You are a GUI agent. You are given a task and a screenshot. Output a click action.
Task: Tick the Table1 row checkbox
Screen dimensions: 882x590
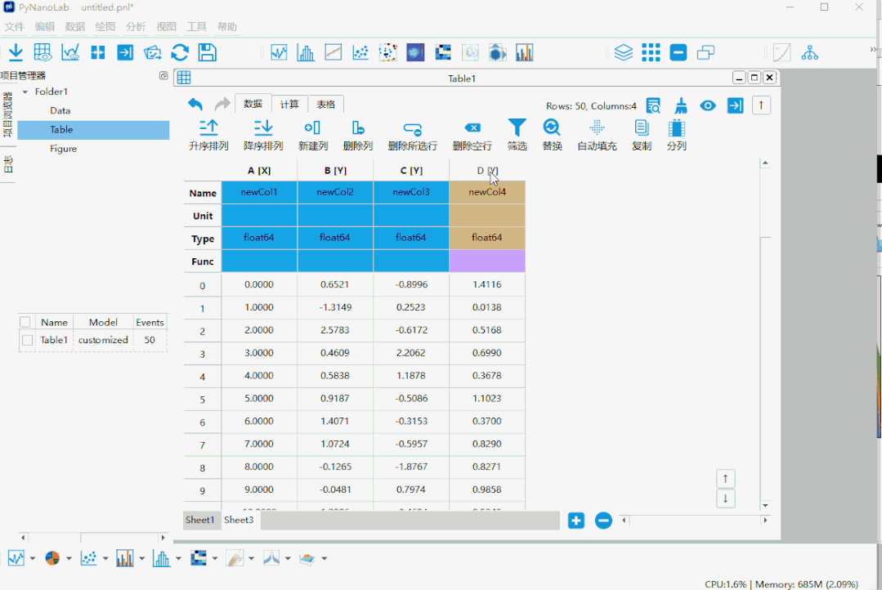[27, 340]
